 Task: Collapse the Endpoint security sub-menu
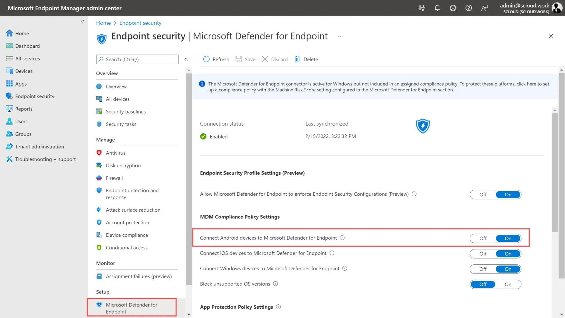[186, 59]
